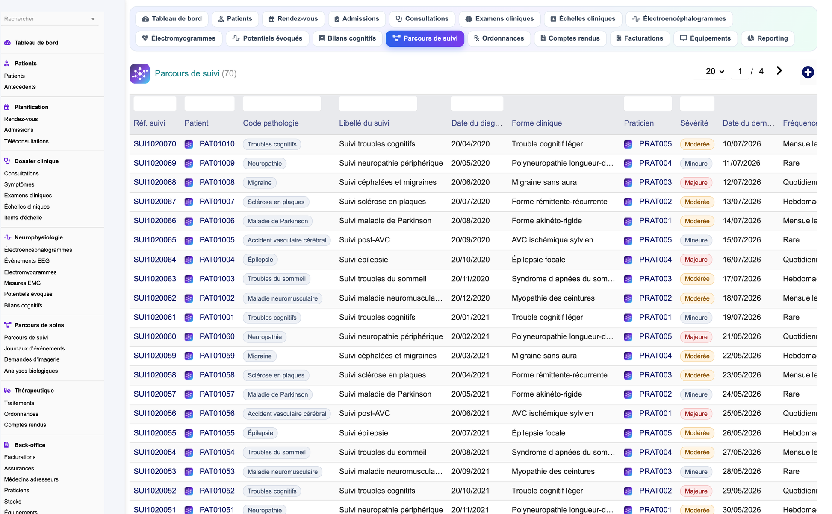
Task: Click date 16/07/2026 cell
Action: tap(742, 260)
